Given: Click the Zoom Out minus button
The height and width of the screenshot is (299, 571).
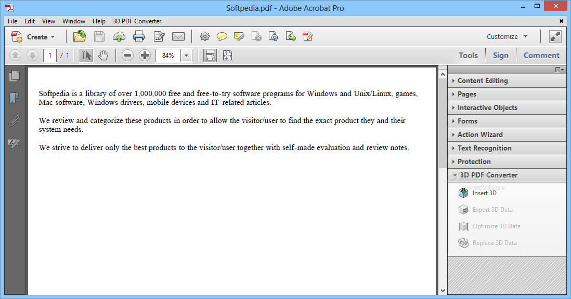Looking at the screenshot, I should click(x=127, y=55).
